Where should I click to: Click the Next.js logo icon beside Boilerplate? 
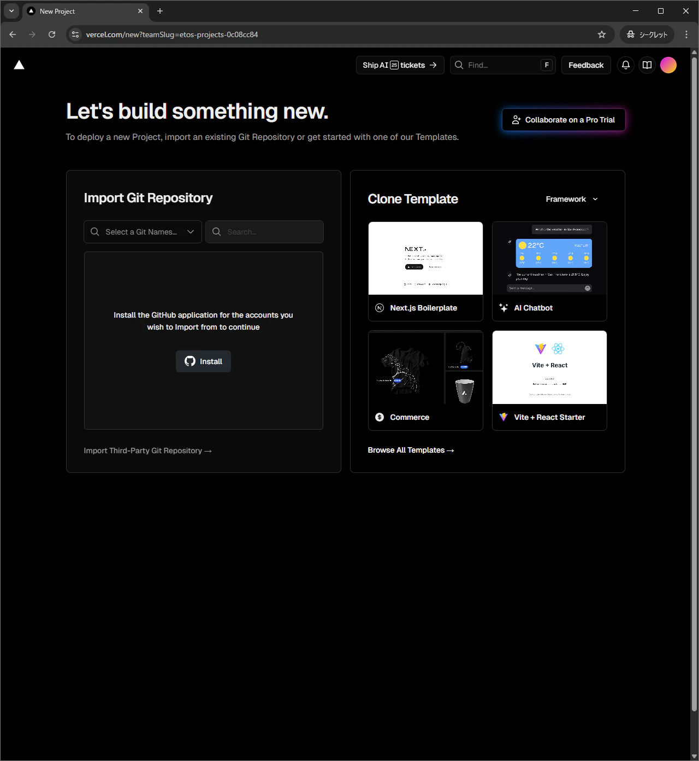tap(380, 308)
